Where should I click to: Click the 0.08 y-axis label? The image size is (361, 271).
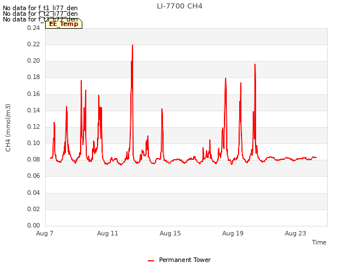click(34, 159)
